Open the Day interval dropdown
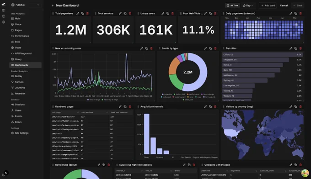 pyautogui.click(x=248, y=5)
